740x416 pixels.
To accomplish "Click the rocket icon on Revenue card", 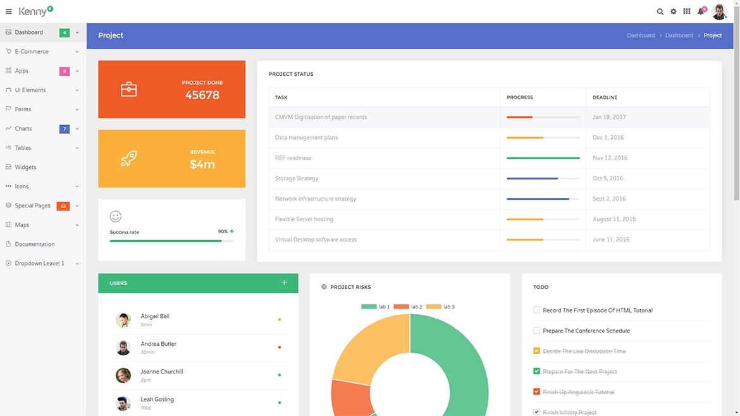I will pyautogui.click(x=128, y=159).
